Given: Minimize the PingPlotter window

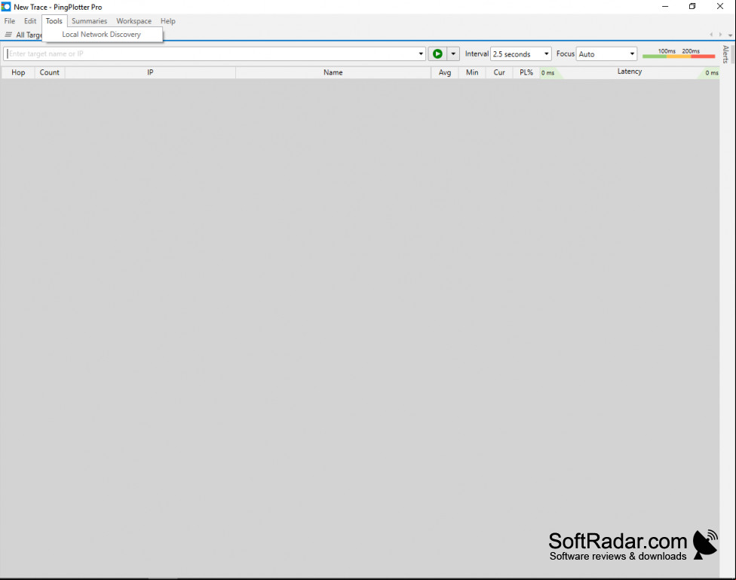Looking at the screenshot, I should (665, 7).
